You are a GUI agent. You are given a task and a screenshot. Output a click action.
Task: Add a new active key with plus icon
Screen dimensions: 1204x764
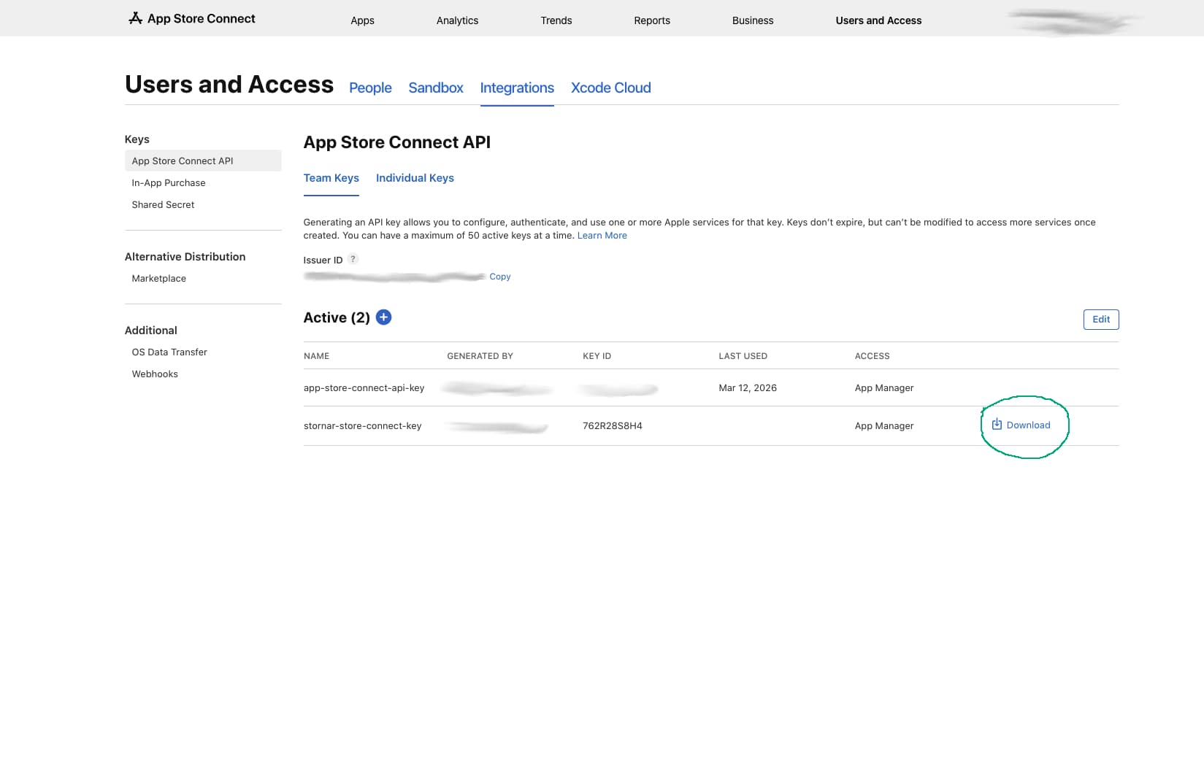(x=383, y=317)
